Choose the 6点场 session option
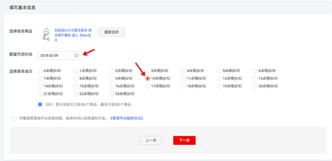Viewport: 332px width, 161px height. pos(255,71)
